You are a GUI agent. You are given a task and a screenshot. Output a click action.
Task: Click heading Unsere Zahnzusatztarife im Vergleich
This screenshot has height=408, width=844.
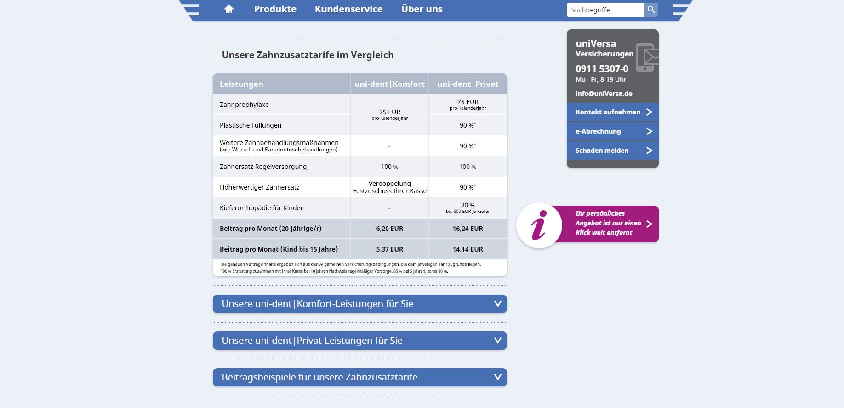coord(308,55)
